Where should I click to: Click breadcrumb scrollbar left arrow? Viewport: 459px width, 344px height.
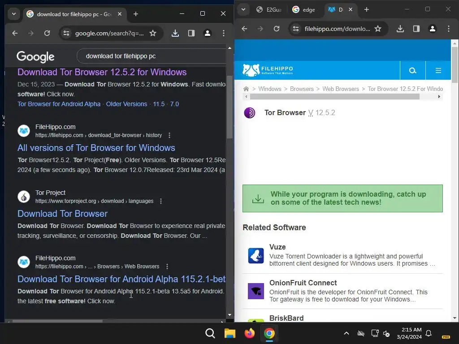pos(246,97)
